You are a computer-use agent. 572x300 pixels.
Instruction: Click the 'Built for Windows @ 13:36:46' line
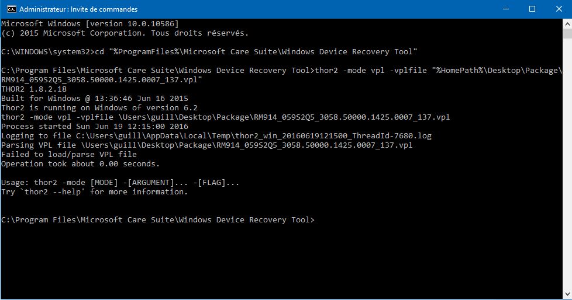pyautogui.click(x=95, y=98)
